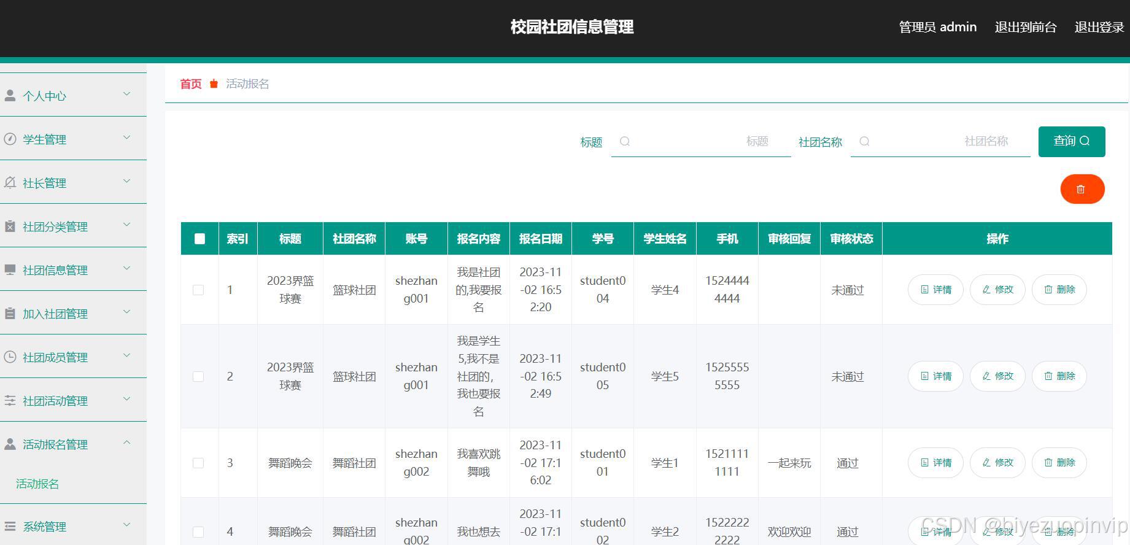Screen dimensions: 1130x545
Task: Open the 社长管理 sidebar menu
Action: (x=73, y=182)
